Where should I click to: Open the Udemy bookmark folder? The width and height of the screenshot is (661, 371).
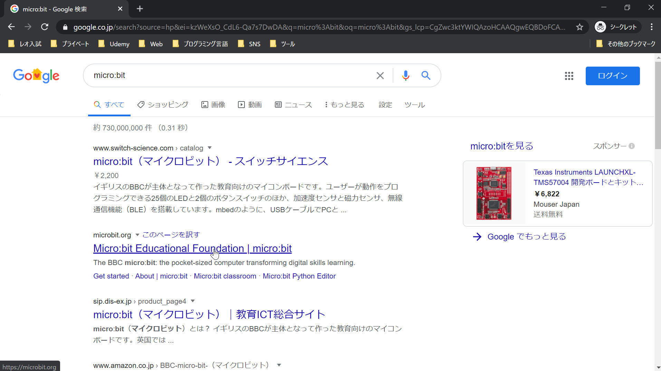click(x=114, y=44)
